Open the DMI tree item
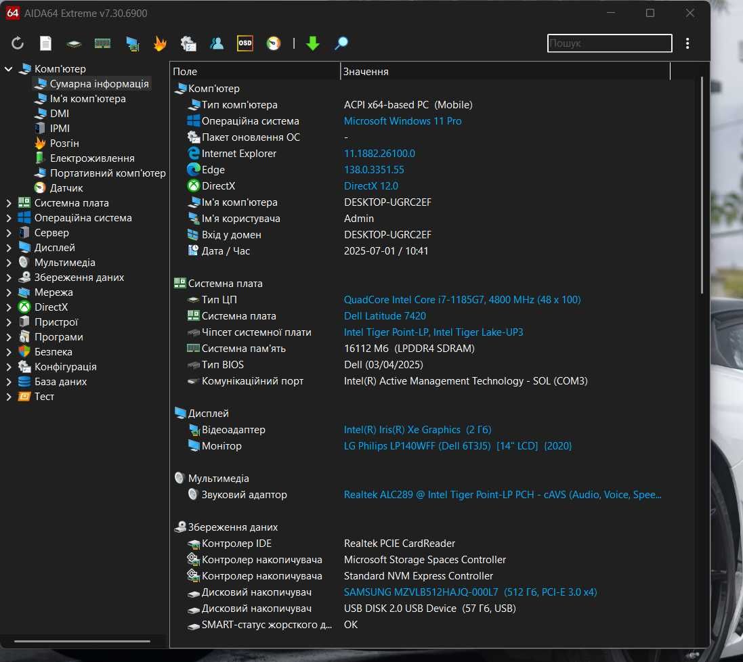This screenshot has width=743, height=662. [60, 114]
